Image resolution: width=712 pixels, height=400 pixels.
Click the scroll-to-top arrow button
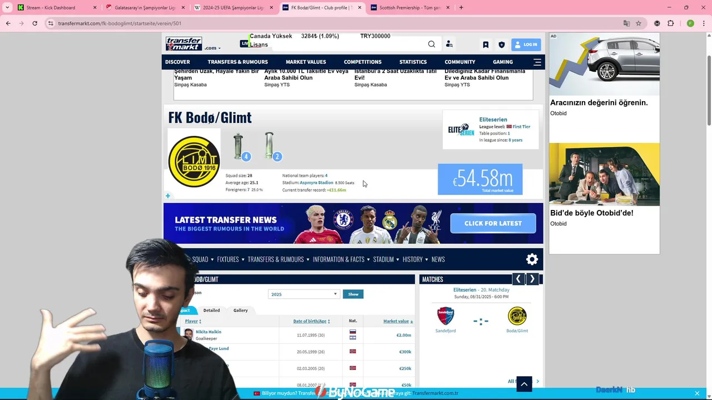[524, 384]
